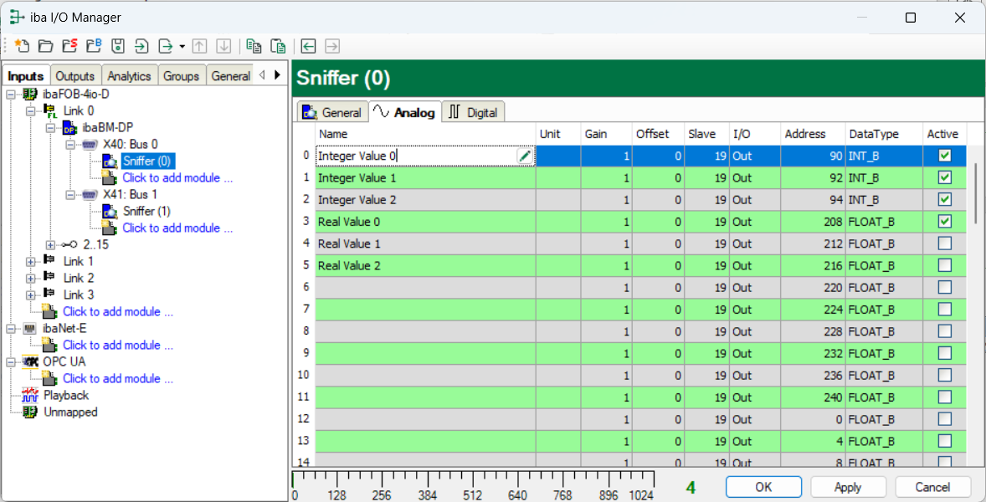Click the Copy toolbar icon
The height and width of the screenshot is (502, 986).
[254, 46]
